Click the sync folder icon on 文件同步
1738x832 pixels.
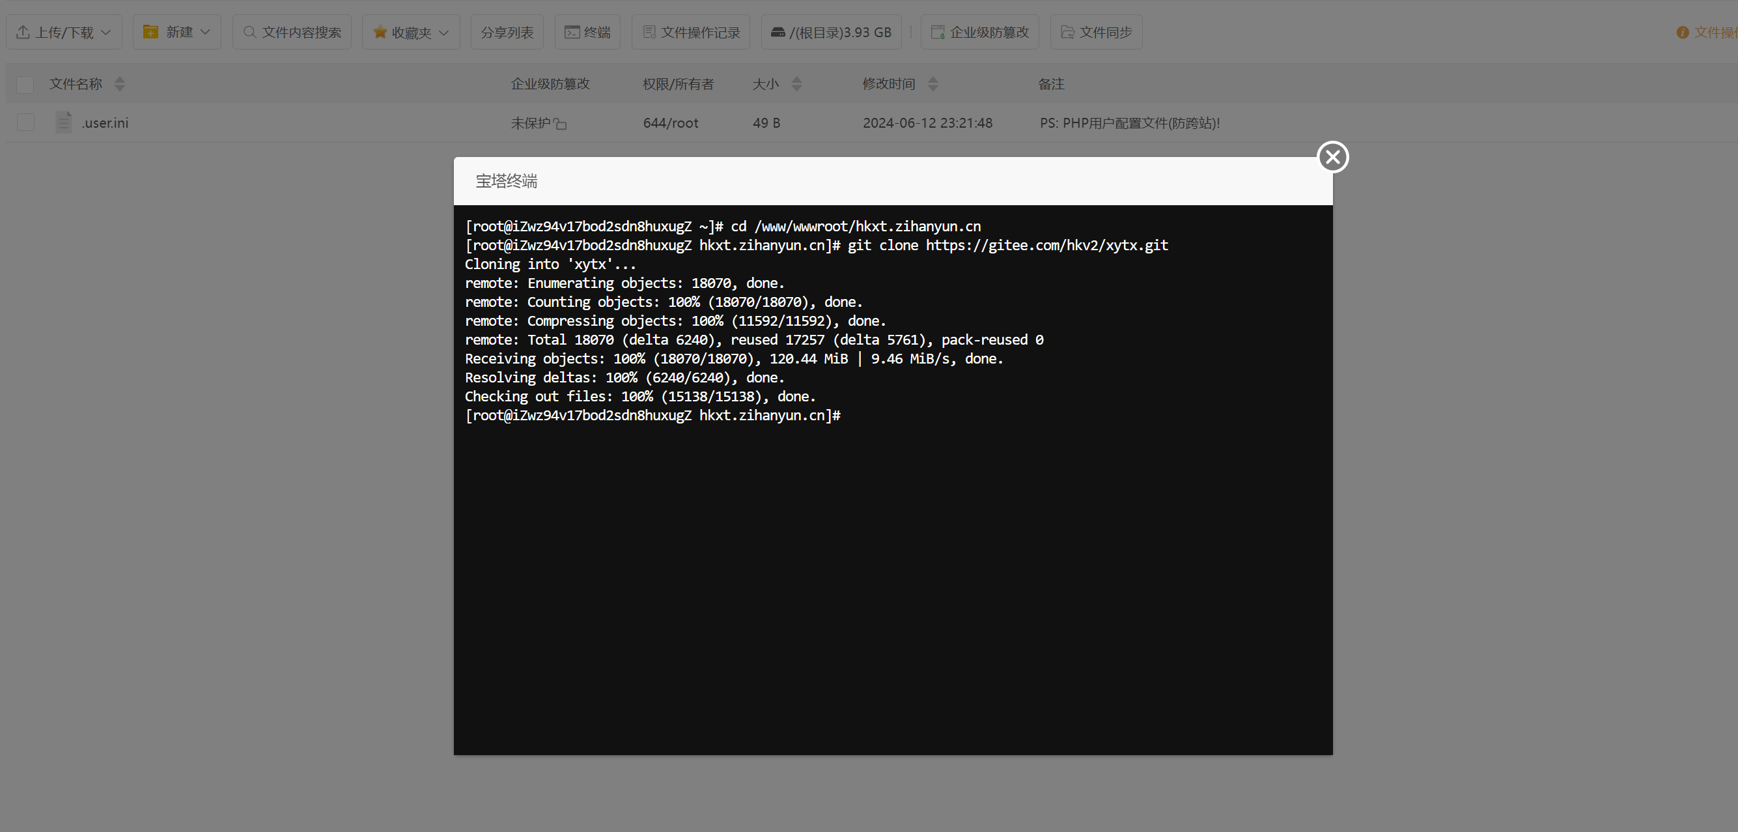point(1067,33)
